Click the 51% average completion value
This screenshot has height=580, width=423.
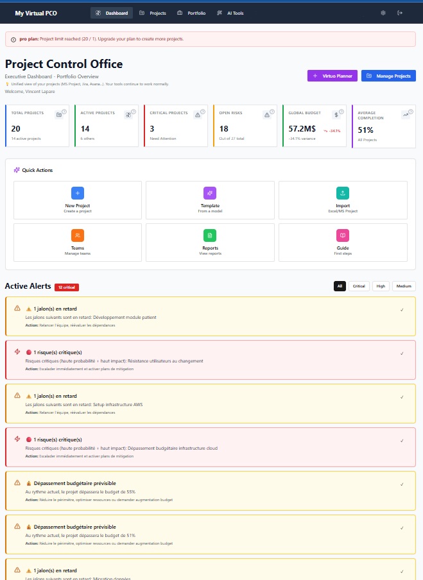click(365, 130)
